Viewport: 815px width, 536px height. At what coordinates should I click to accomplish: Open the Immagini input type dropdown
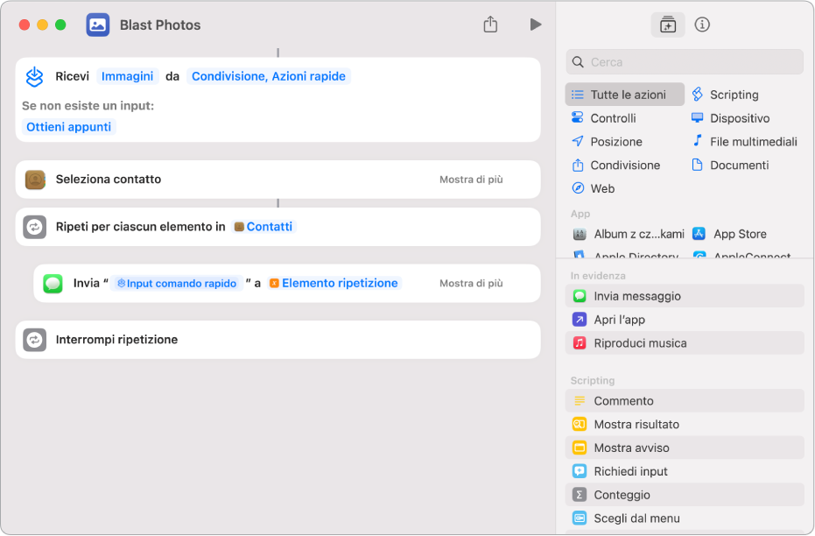(128, 76)
